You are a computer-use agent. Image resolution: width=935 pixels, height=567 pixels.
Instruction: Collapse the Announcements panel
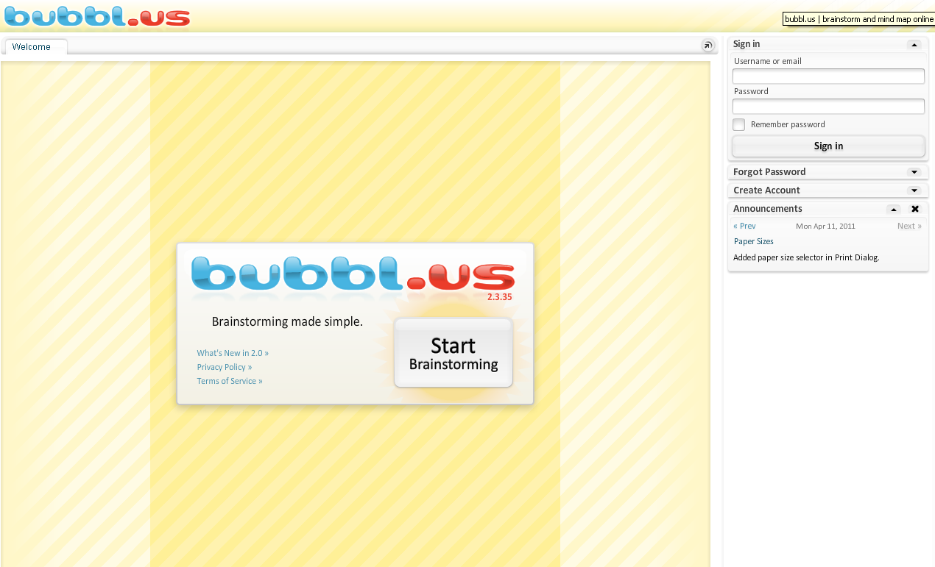coord(894,209)
